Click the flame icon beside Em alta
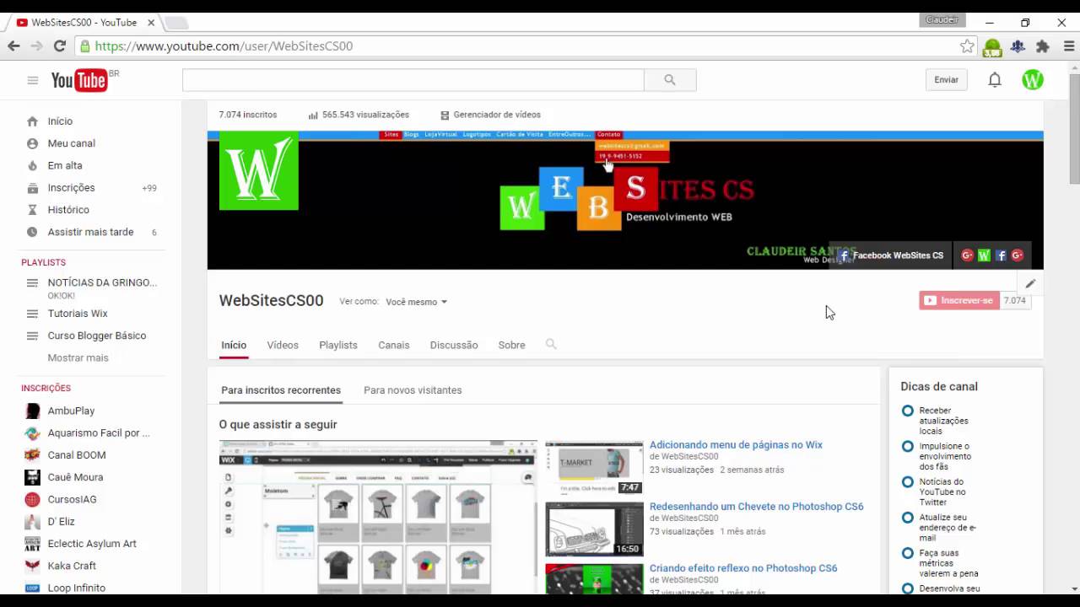Screen dimensions: 1080x607 click(x=32, y=165)
